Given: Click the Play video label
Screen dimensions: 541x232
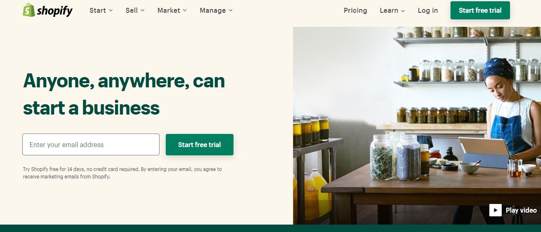Looking at the screenshot, I should pos(521,210).
